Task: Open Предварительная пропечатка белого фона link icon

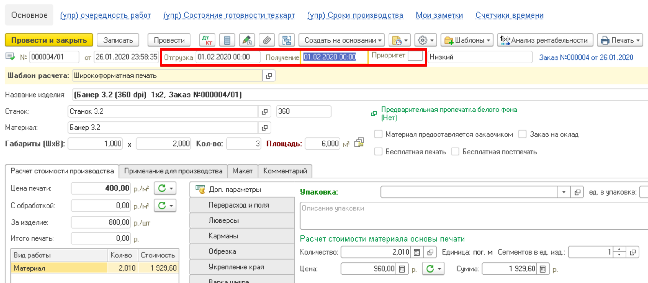Action: [374, 113]
